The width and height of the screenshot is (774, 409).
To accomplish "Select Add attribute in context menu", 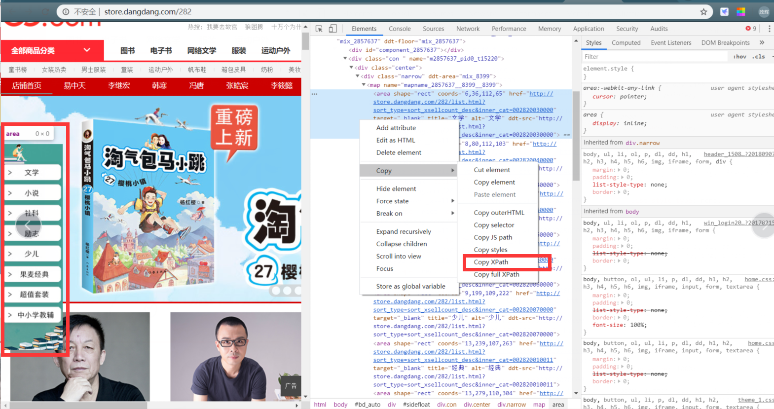I will click(x=396, y=128).
